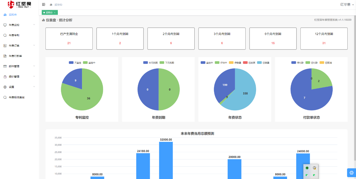Click the 年费订单 document icon in sidebar
Image resolution: width=356 pixels, height=179 pixels.
5,46
